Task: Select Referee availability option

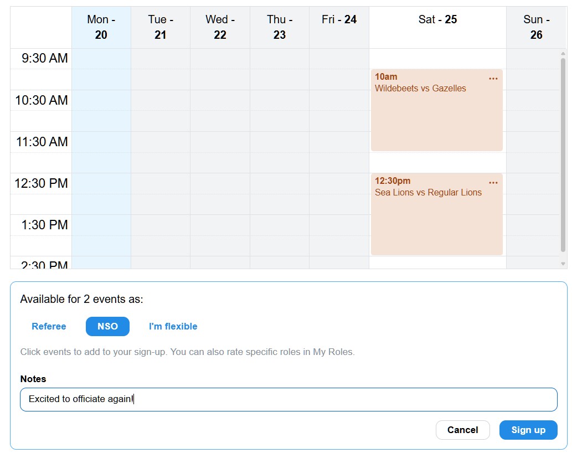Action: (49, 326)
